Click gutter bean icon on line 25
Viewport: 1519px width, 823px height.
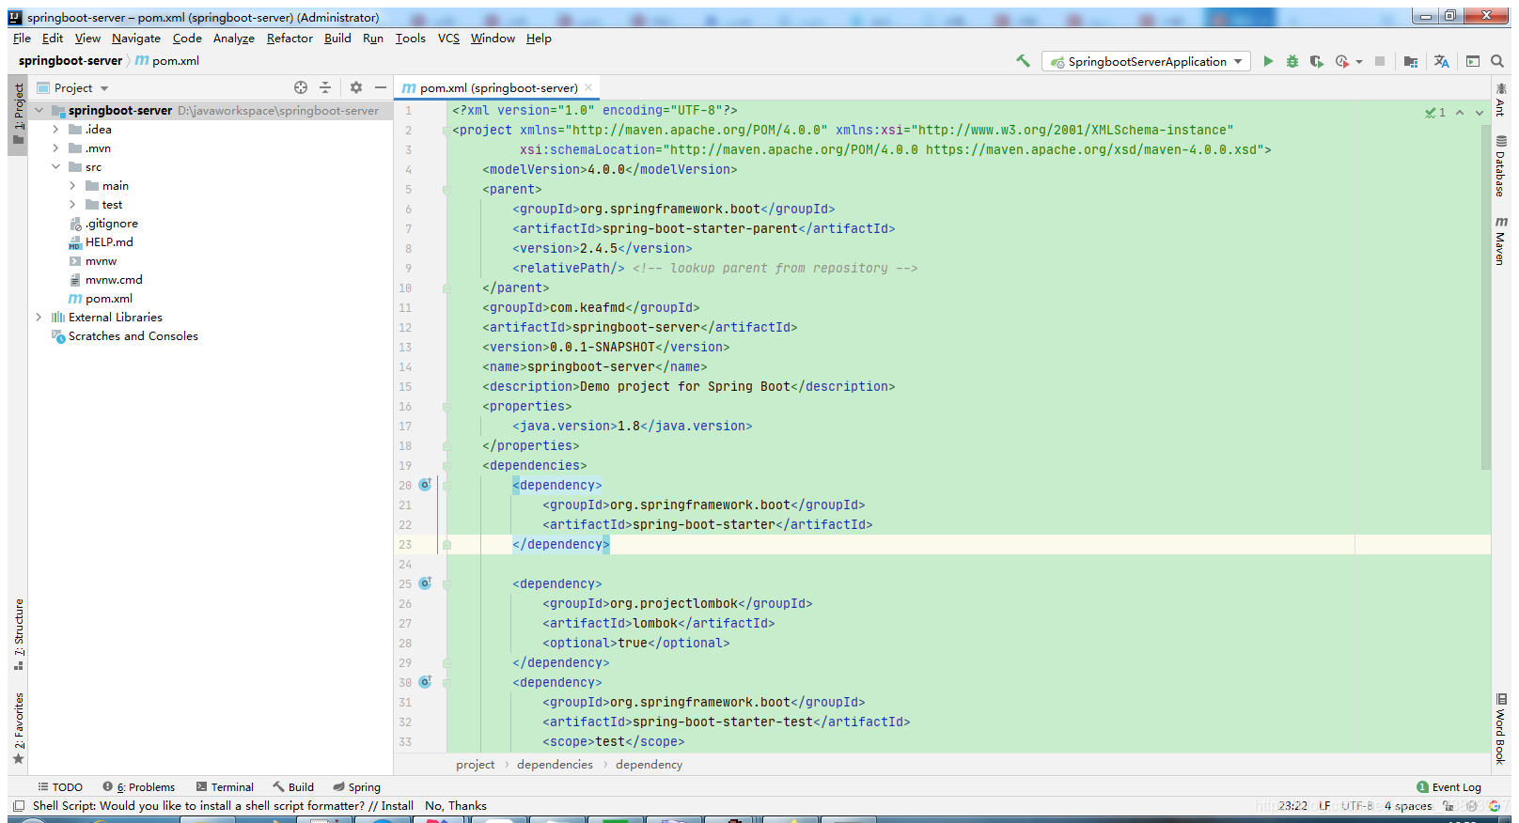(425, 583)
